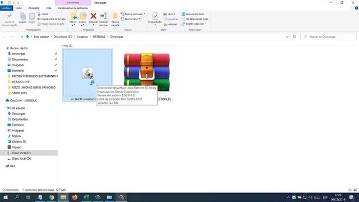Open Firefox from the taskbar

[75, 197]
